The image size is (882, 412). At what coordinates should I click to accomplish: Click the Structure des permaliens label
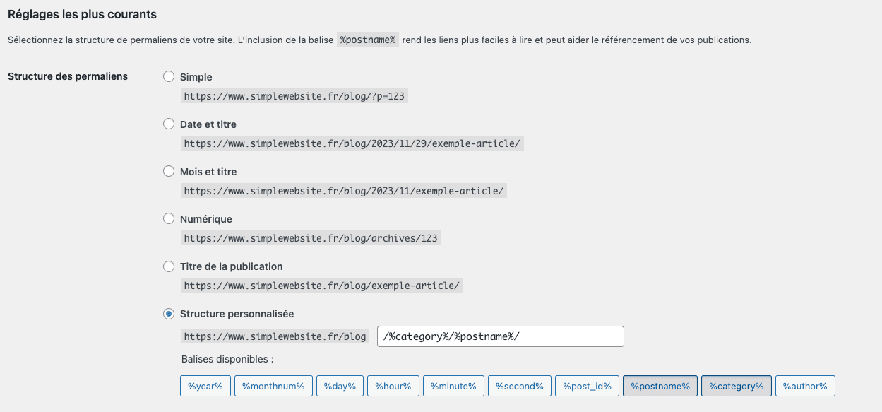68,76
